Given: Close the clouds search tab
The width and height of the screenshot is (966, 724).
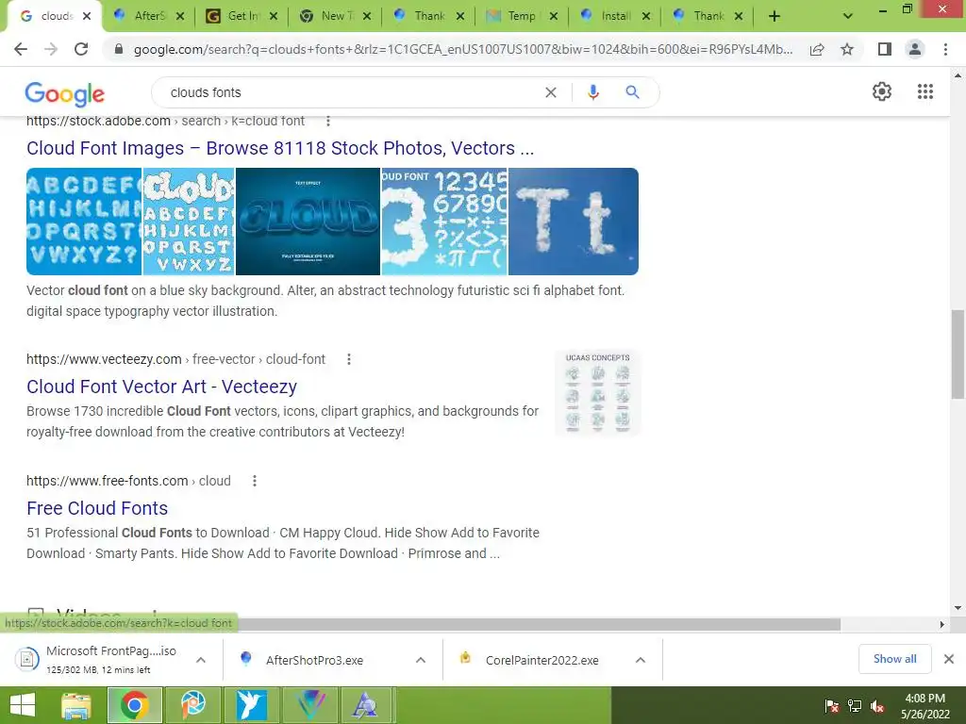Looking at the screenshot, I should click(x=87, y=16).
